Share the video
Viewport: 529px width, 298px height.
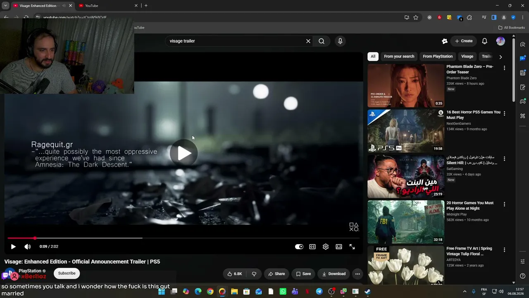pos(276,274)
